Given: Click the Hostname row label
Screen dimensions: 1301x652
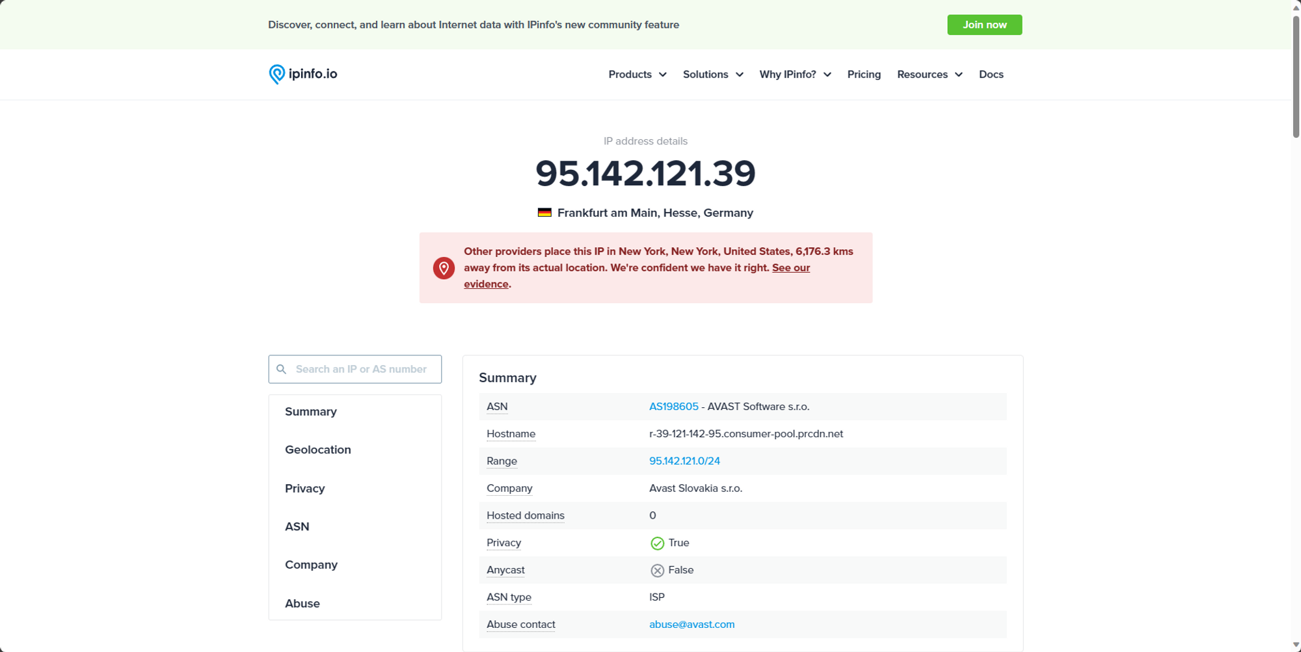Looking at the screenshot, I should click(x=511, y=434).
